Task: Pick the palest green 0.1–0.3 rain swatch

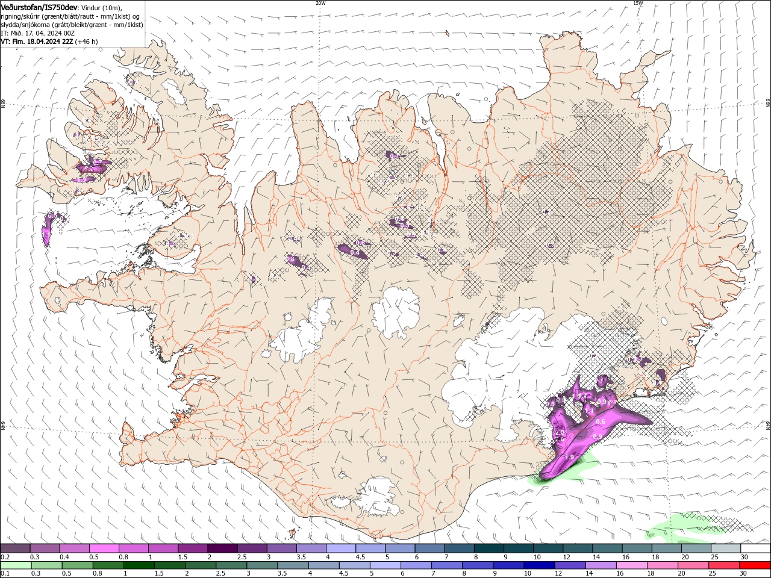Action: [x=16, y=565]
